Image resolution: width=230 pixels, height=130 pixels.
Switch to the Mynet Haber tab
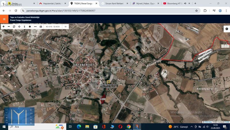(x=144, y=3)
